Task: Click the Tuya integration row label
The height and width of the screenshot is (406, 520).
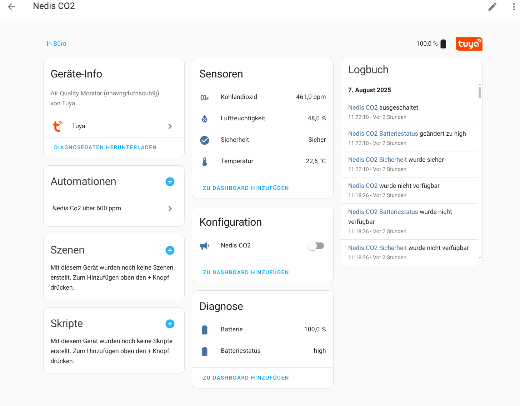Action: click(x=79, y=126)
